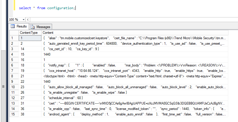Select ContentType cell with value 19
The width and height of the screenshot is (238, 122).
pyautogui.click(x=30, y=71)
